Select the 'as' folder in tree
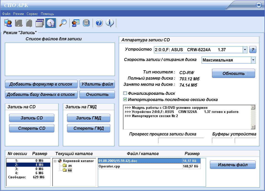This screenshot has height=191, width=265. [x=70, y=166]
